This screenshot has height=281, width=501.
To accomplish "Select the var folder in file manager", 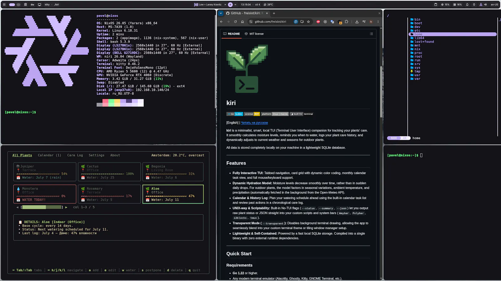I will click(x=416, y=79).
